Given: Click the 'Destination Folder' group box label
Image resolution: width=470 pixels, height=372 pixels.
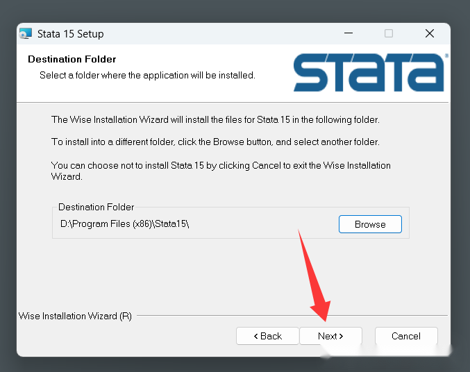Looking at the screenshot, I should [96, 207].
